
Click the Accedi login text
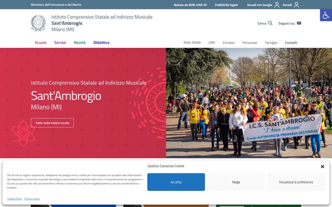coord(287,5)
